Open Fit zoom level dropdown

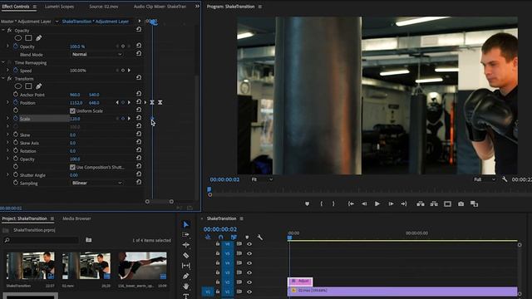pyautogui.click(x=262, y=179)
